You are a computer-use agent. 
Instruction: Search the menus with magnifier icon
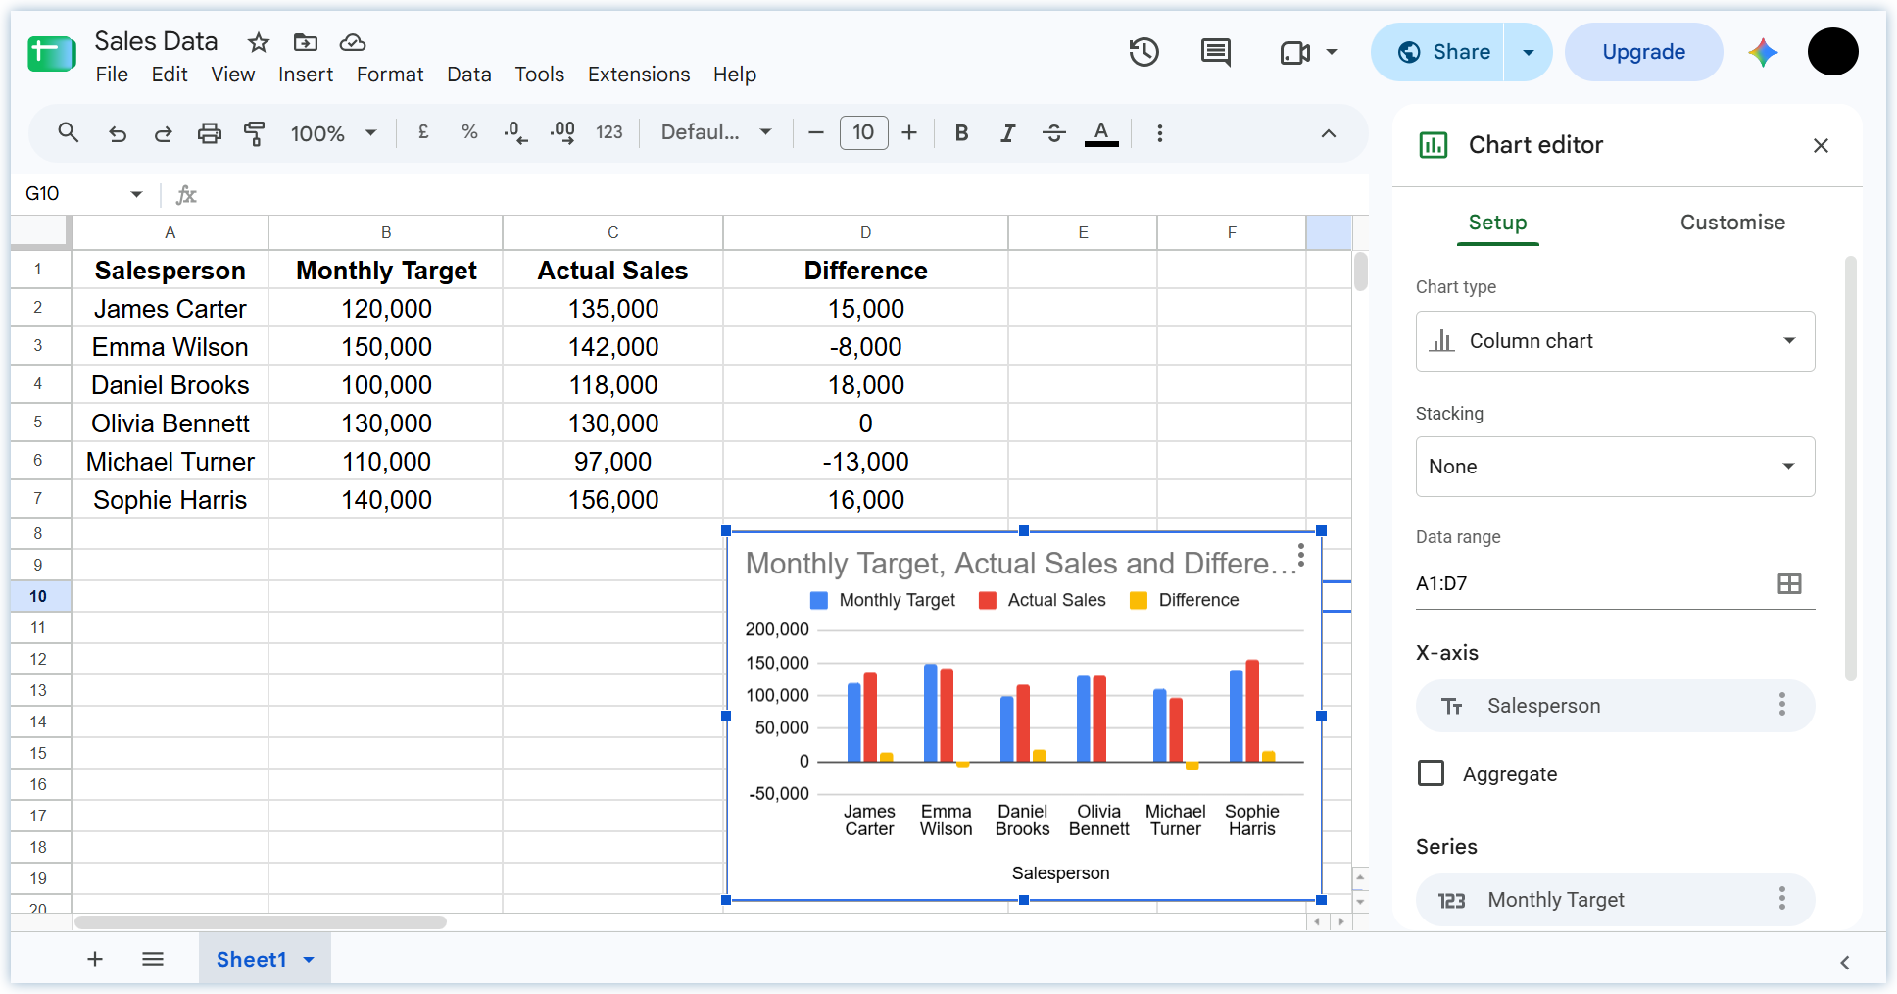point(68,132)
